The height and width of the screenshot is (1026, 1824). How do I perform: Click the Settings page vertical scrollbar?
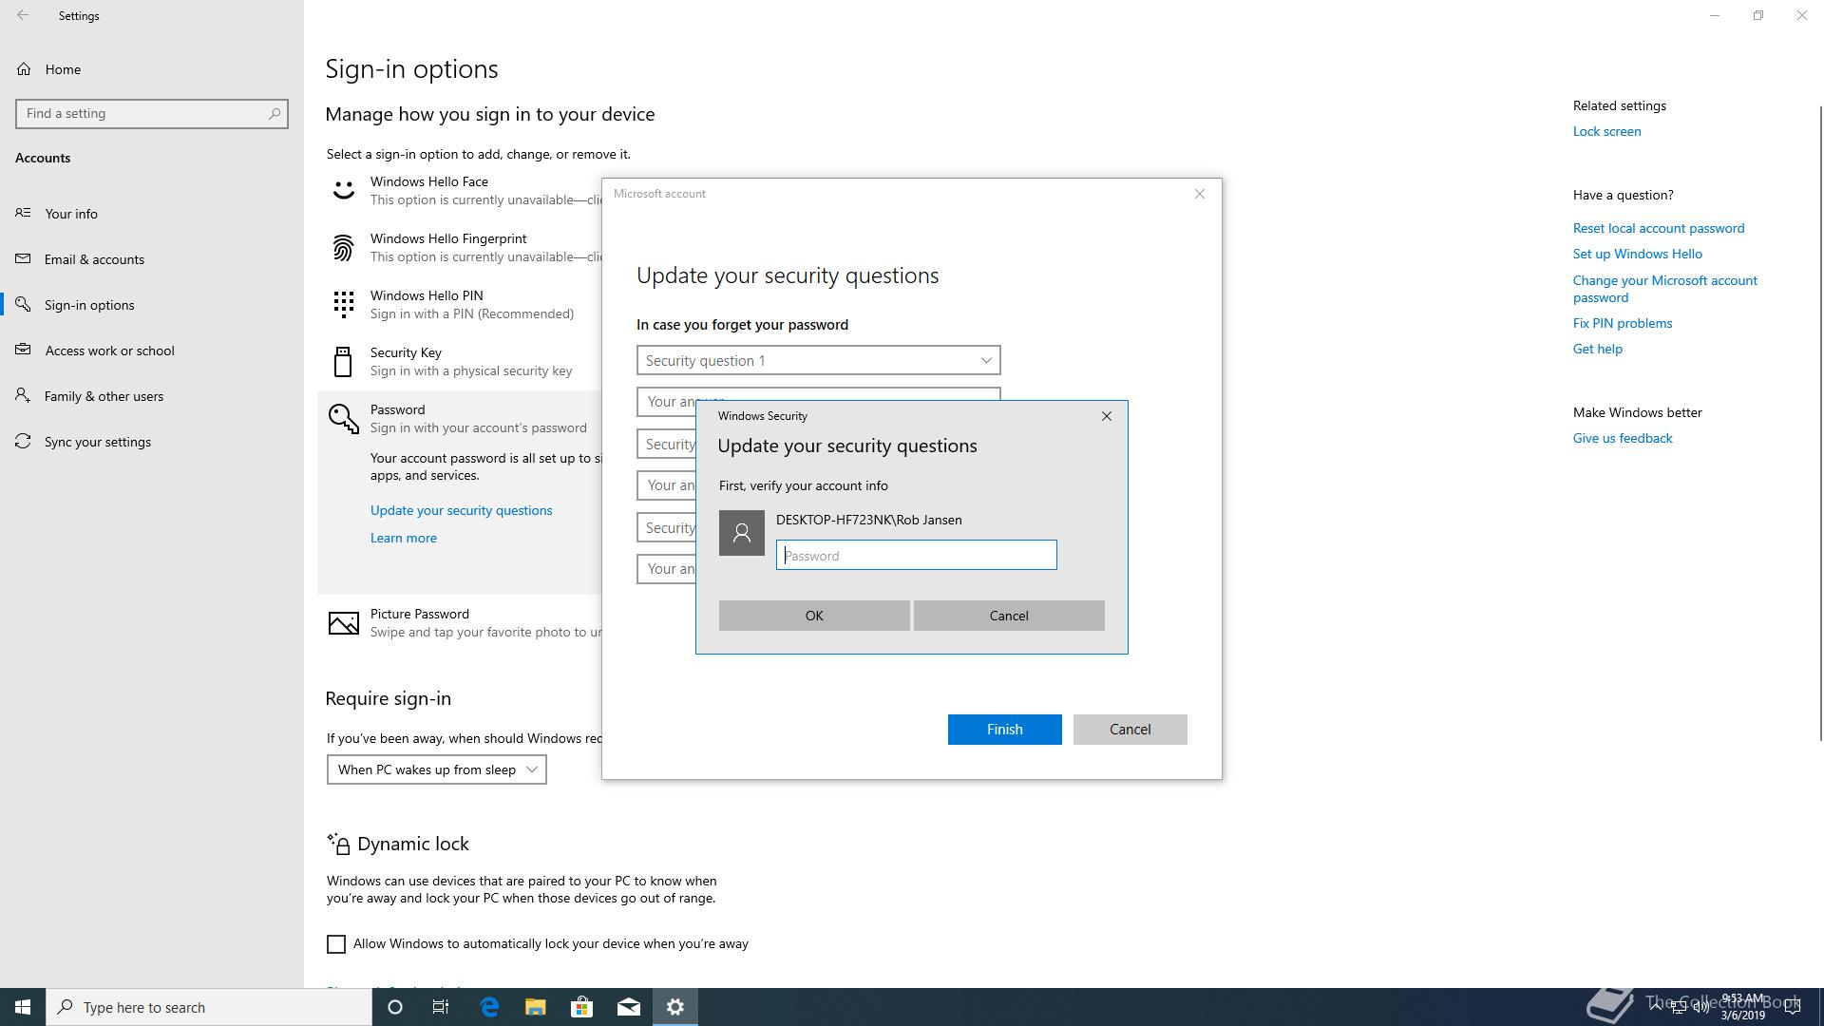click(x=1819, y=423)
